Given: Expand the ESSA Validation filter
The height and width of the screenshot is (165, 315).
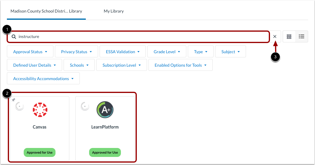Looking at the screenshot, I should tap(122, 52).
